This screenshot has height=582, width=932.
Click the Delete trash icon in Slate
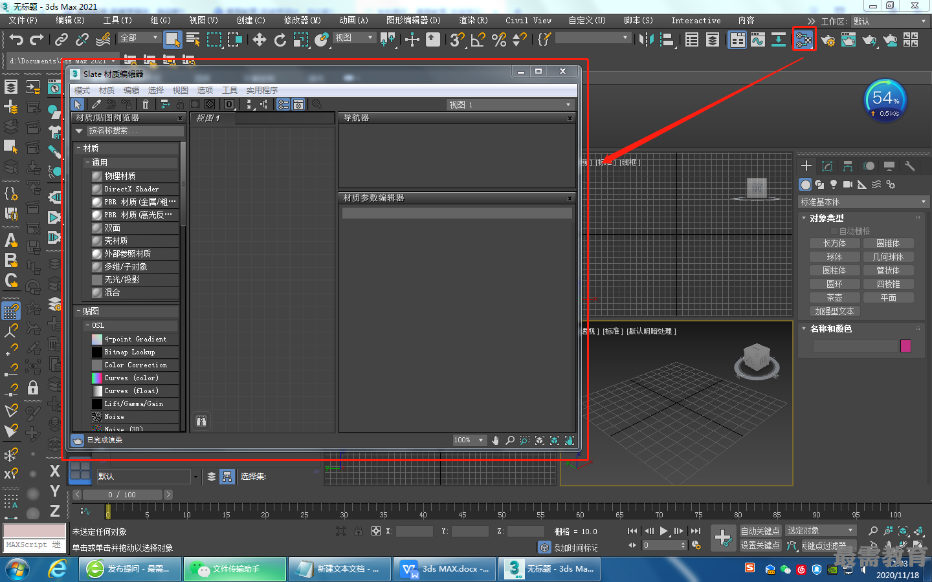[146, 104]
